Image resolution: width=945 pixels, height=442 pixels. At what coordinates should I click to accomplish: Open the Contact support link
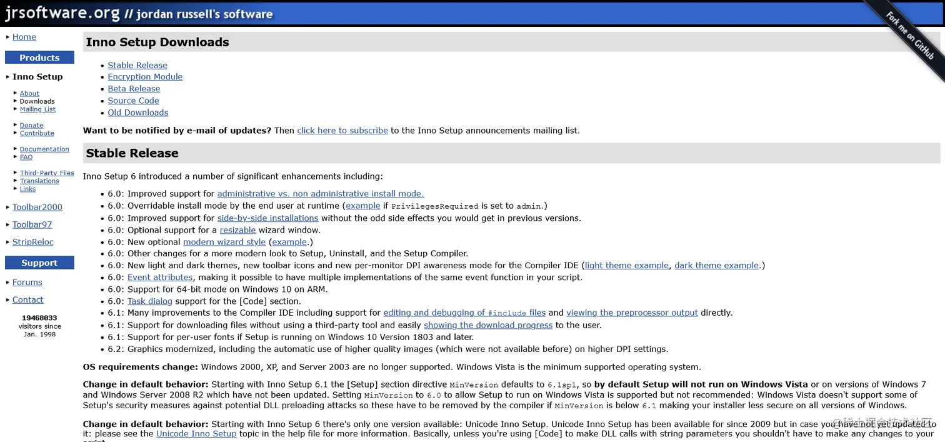pos(28,299)
